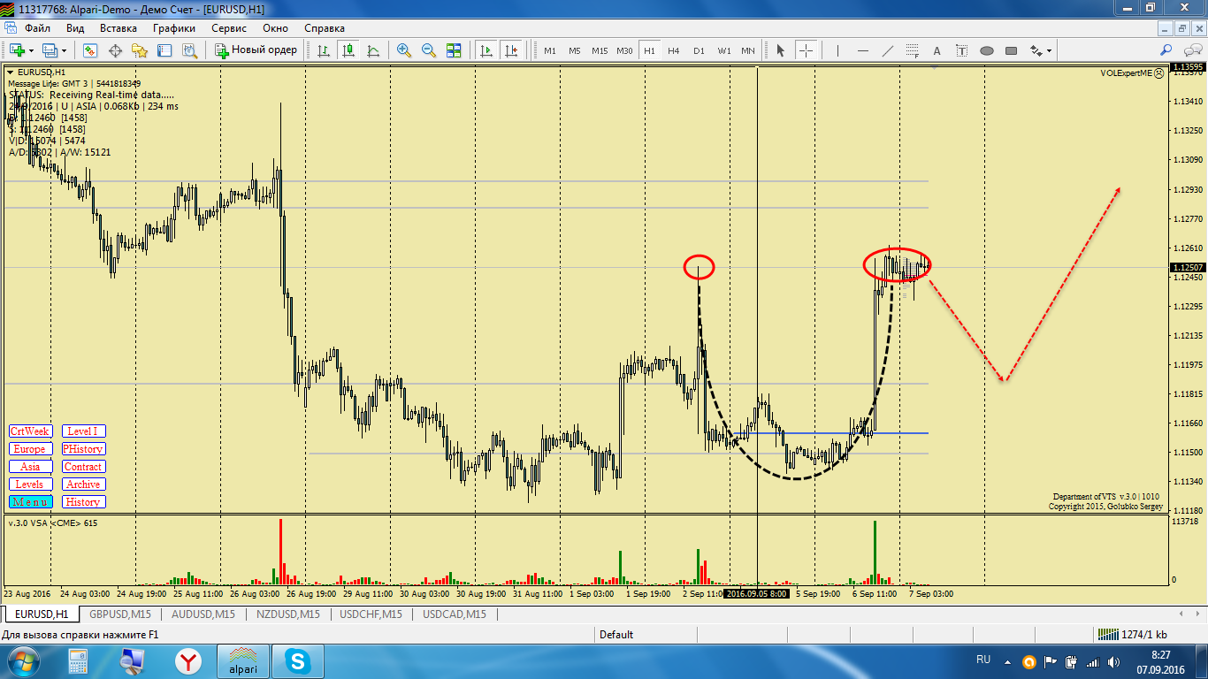The image size is (1208, 679).
Task: Open the Файл menu
Action: click(37, 27)
